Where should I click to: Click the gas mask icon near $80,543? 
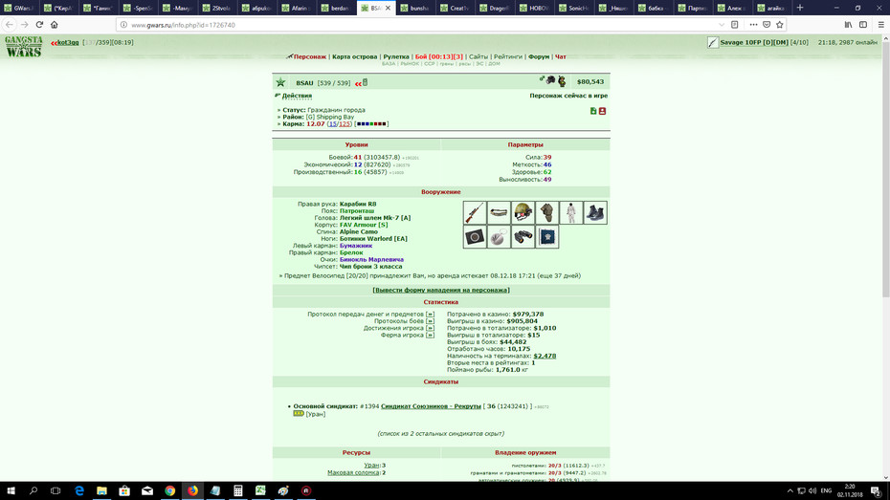click(550, 80)
